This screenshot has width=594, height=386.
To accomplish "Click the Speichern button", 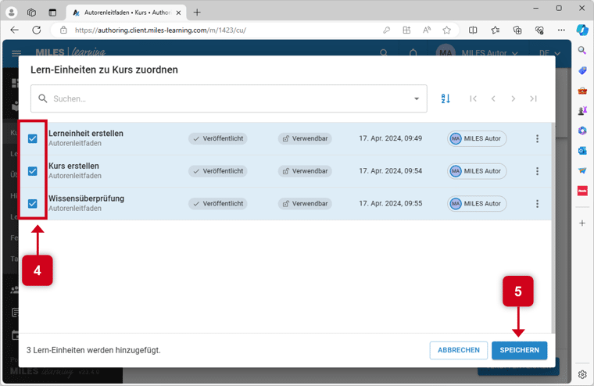I will click(519, 350).
